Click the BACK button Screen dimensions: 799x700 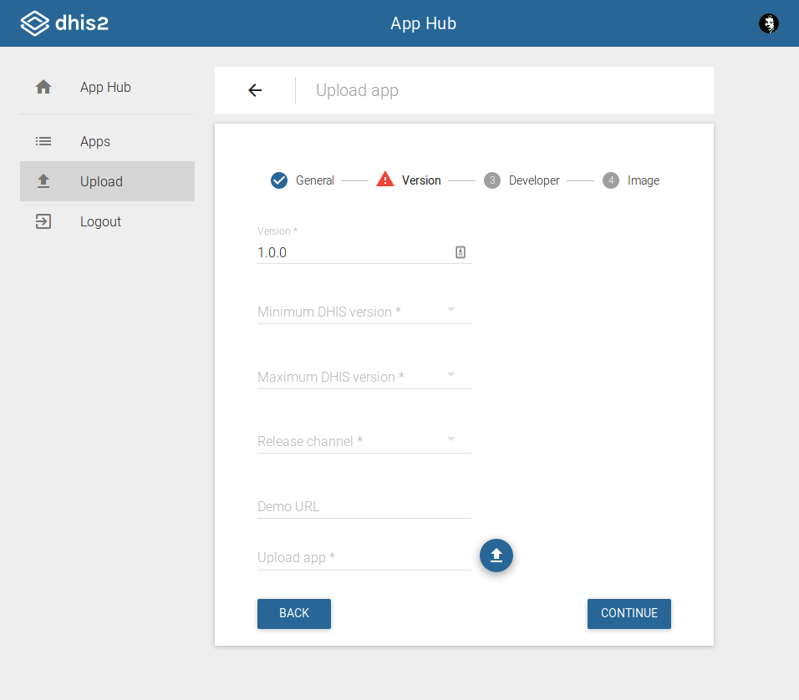pos(294,613)
